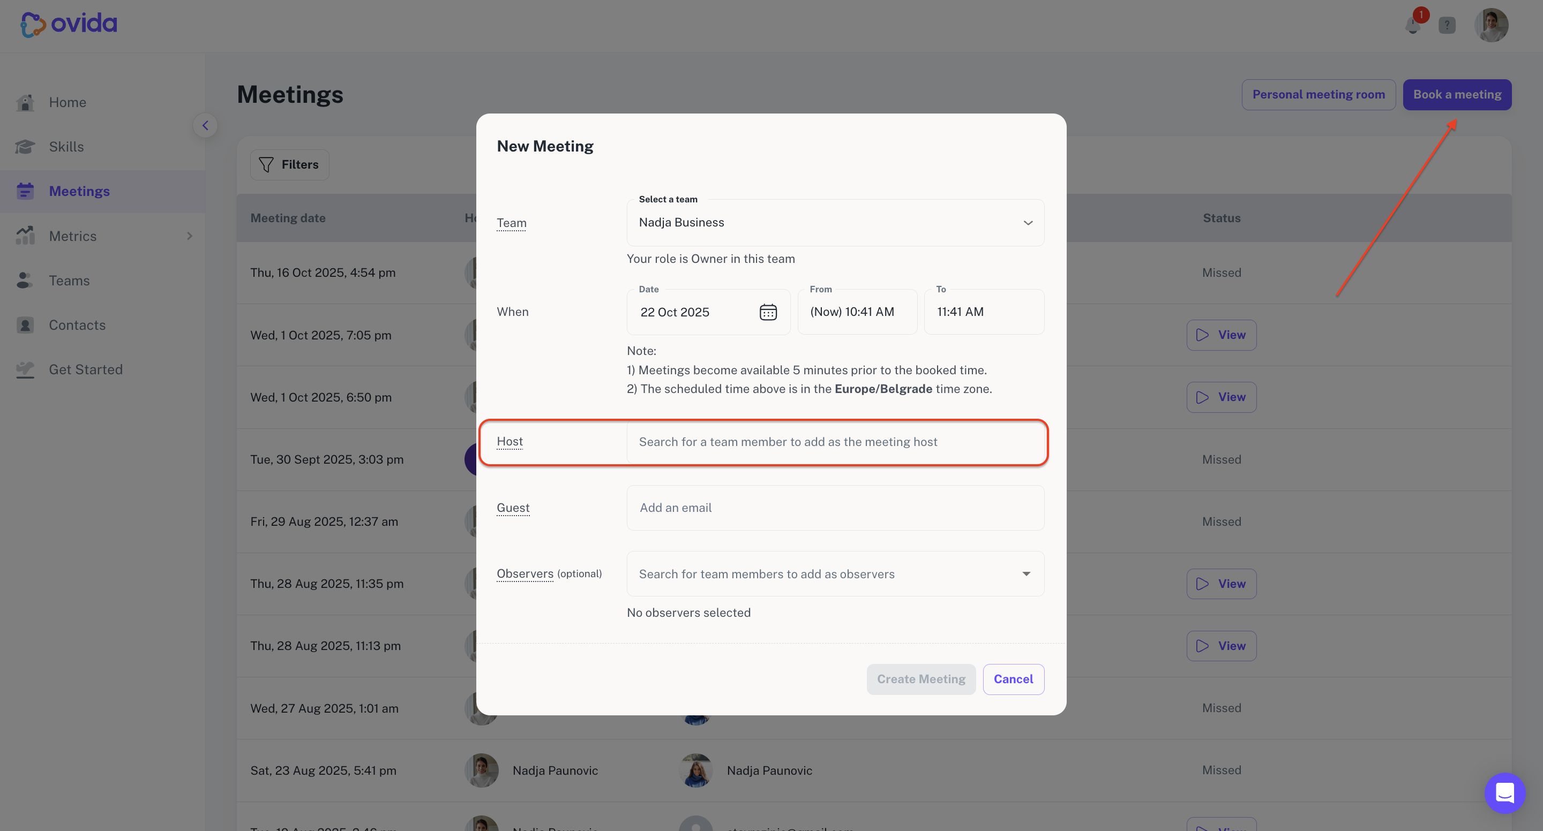
Task: Click the Guest label in the dialog
Action: 513,508
